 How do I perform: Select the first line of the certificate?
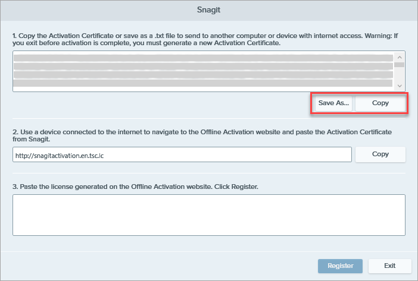tap(202, 58)
